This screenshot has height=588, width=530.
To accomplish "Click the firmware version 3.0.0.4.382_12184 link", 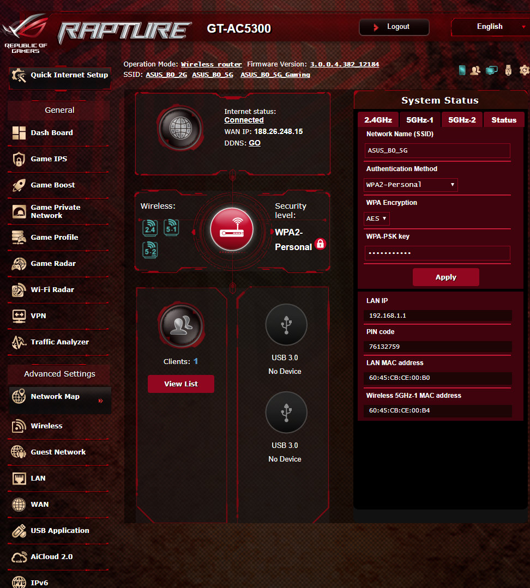I will click(x=344, y=64).
